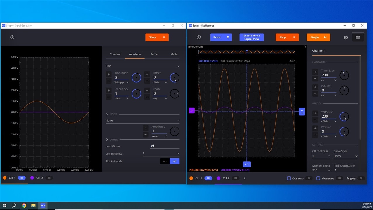Decrease generator Frequency with minus
The width and height of the screenshot is (373, 210).
tap(109, 97)
